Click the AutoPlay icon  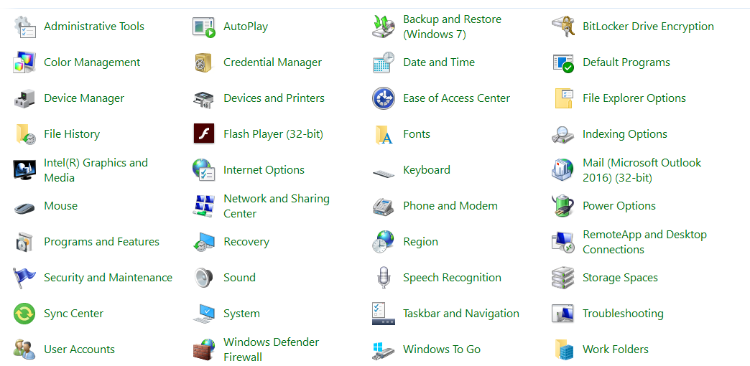204,27
